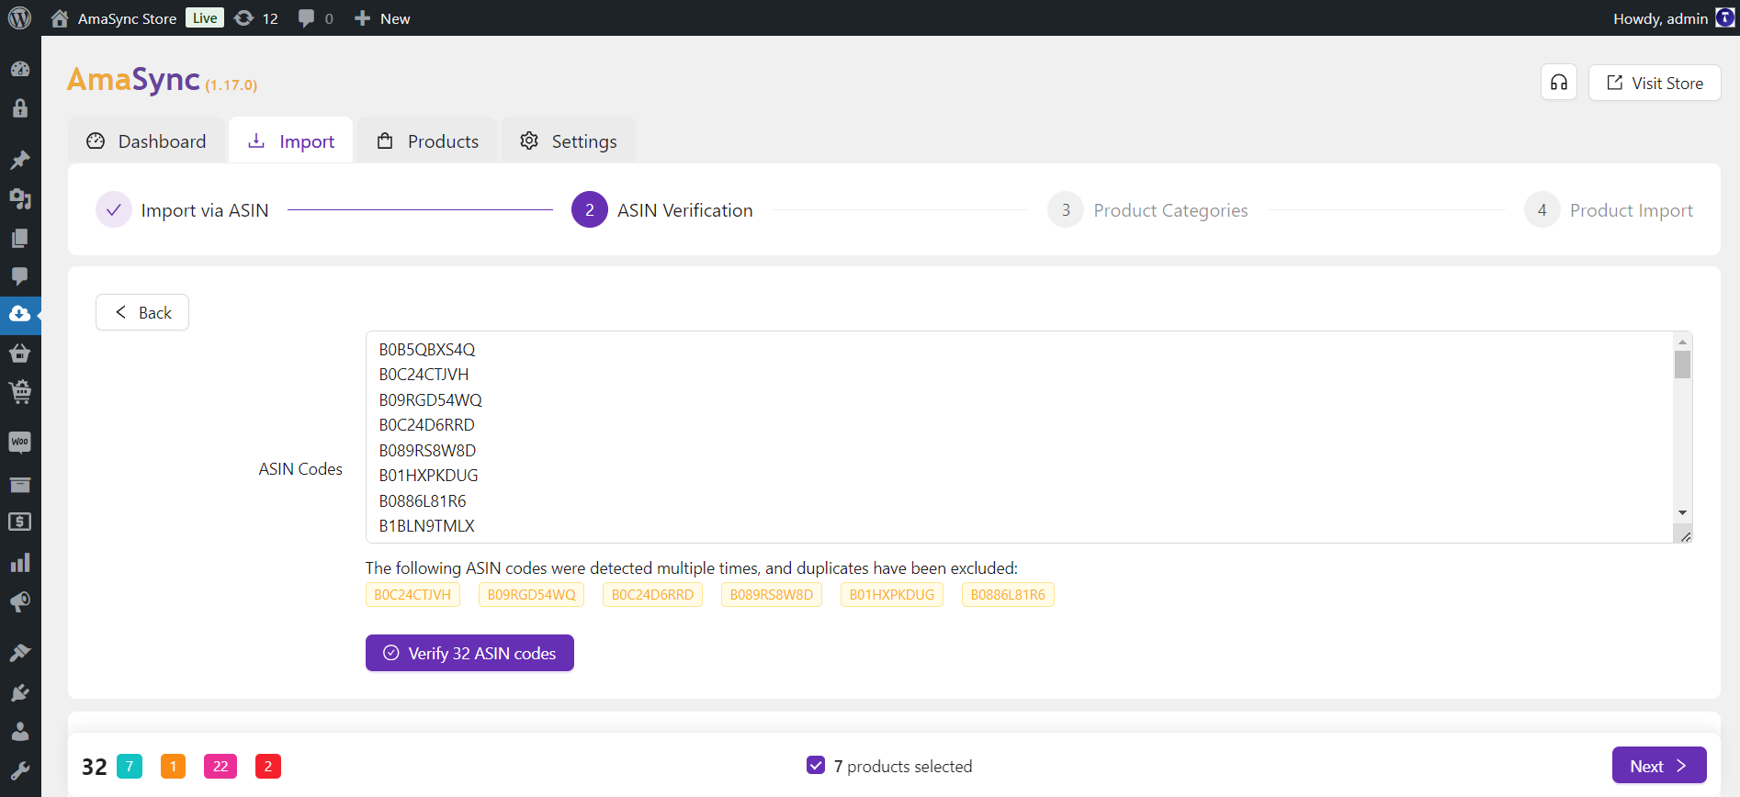Open Comments sidebar icon
1740x797 pixels.
[20, 276]
